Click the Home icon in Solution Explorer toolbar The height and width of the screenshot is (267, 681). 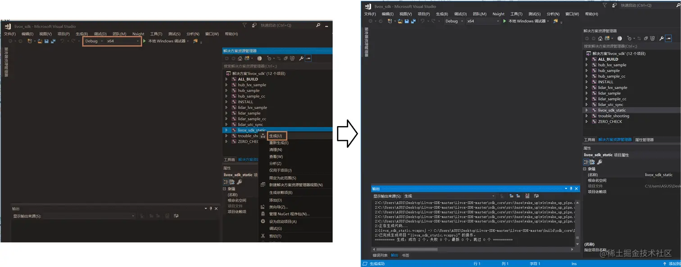600,38
